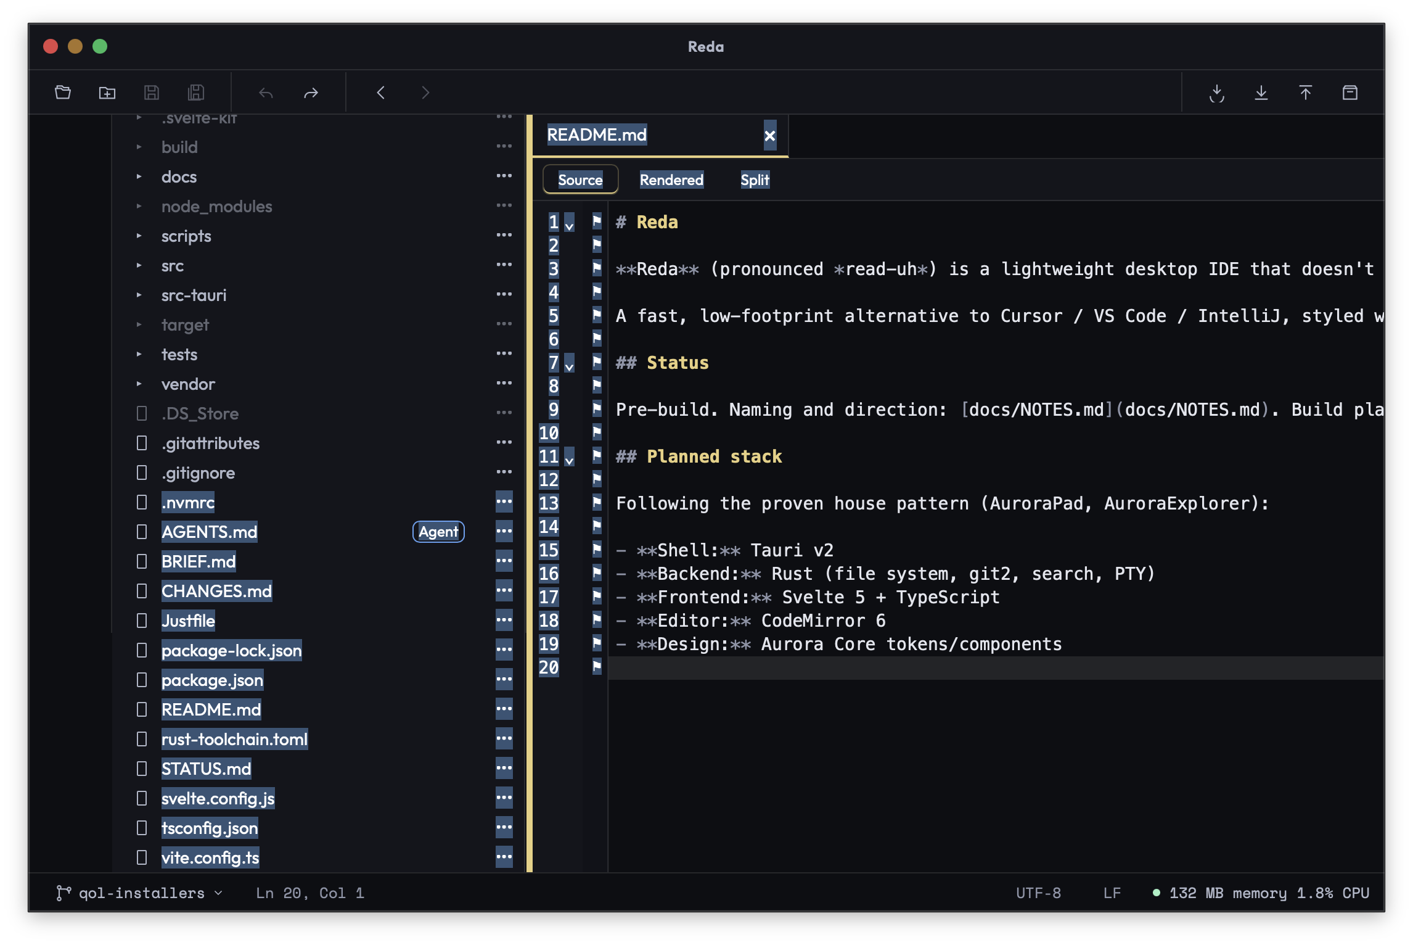The height and width of the screenshot is (945, 1413).
Task: Close the README.md tab
Action: point(770,135)
